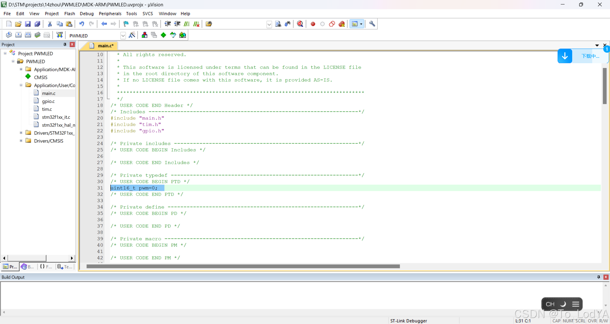Select the CMSIS component in the project tree
610x324 pixels.
(41, 77)
